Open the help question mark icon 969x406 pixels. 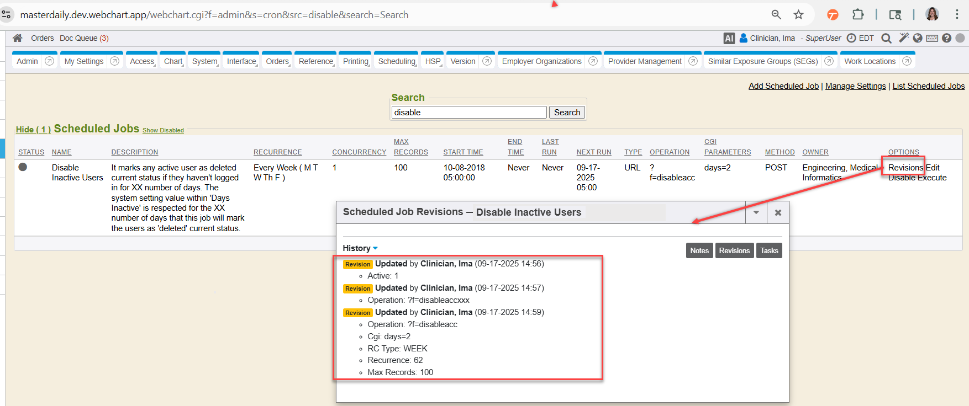point(946,38)
